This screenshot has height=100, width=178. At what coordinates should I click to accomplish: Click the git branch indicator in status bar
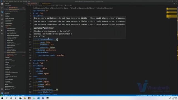[x=5, y=96]
